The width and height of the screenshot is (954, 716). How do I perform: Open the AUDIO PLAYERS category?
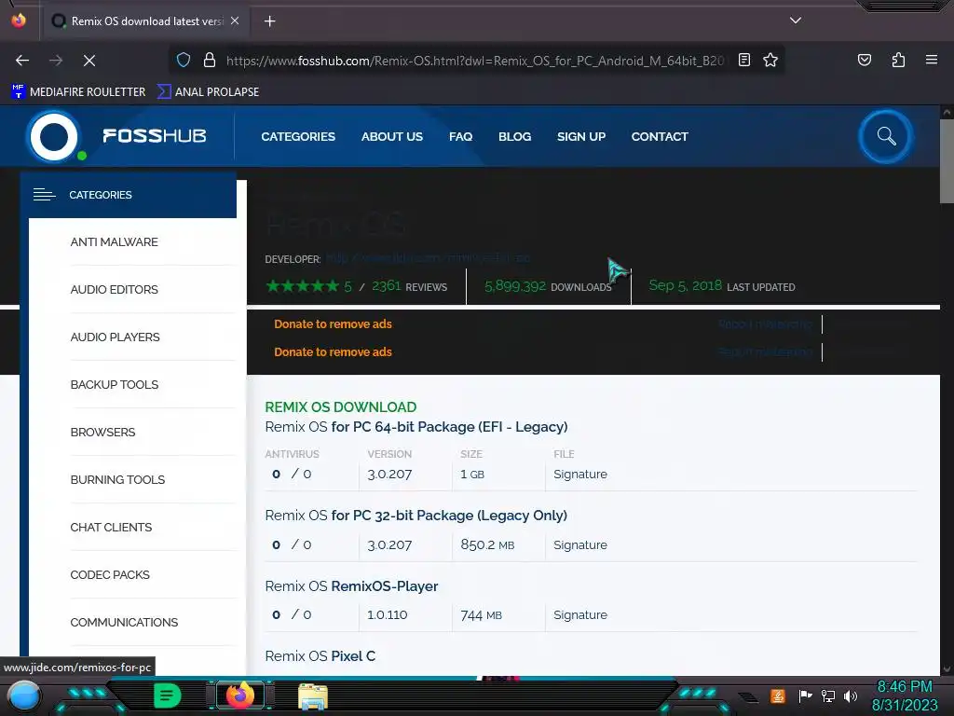pyautogui.click(x=115, y=337)
